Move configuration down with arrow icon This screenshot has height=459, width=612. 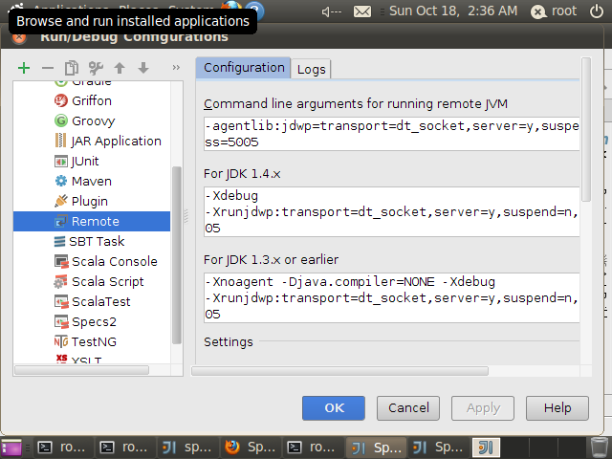tap(143, 68)
